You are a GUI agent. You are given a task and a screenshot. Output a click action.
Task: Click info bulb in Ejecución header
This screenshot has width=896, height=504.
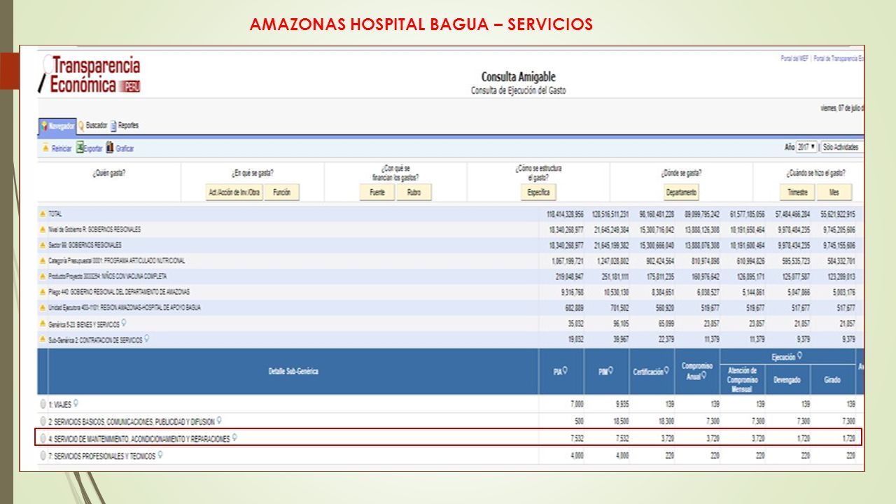click(799, 356)
